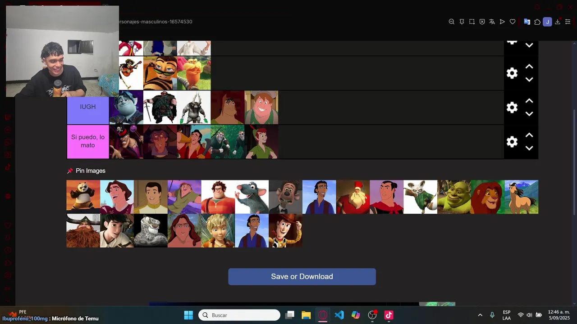The height and width of the screenshot is (324, 577).
Task: Open settings gear for the Lorax tier row
Action: pos(512,73)
